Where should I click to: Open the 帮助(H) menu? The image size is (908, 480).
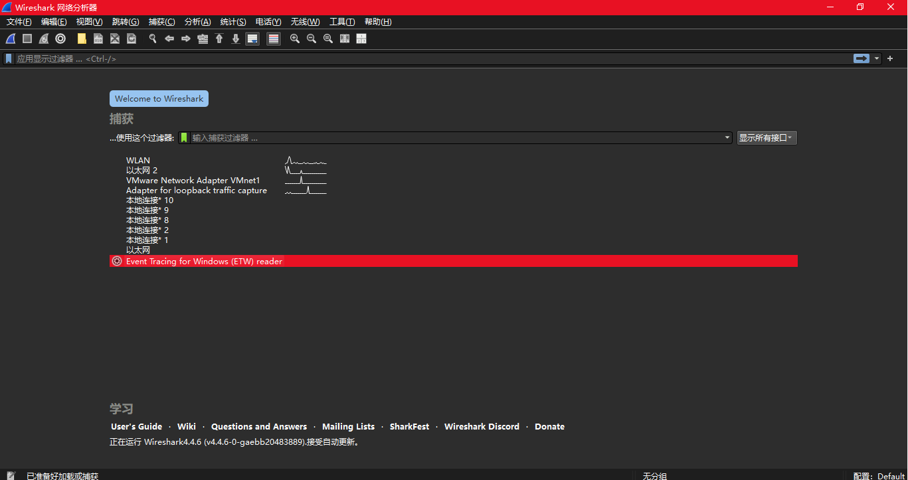pyautogui.click(x=378, y=22)
